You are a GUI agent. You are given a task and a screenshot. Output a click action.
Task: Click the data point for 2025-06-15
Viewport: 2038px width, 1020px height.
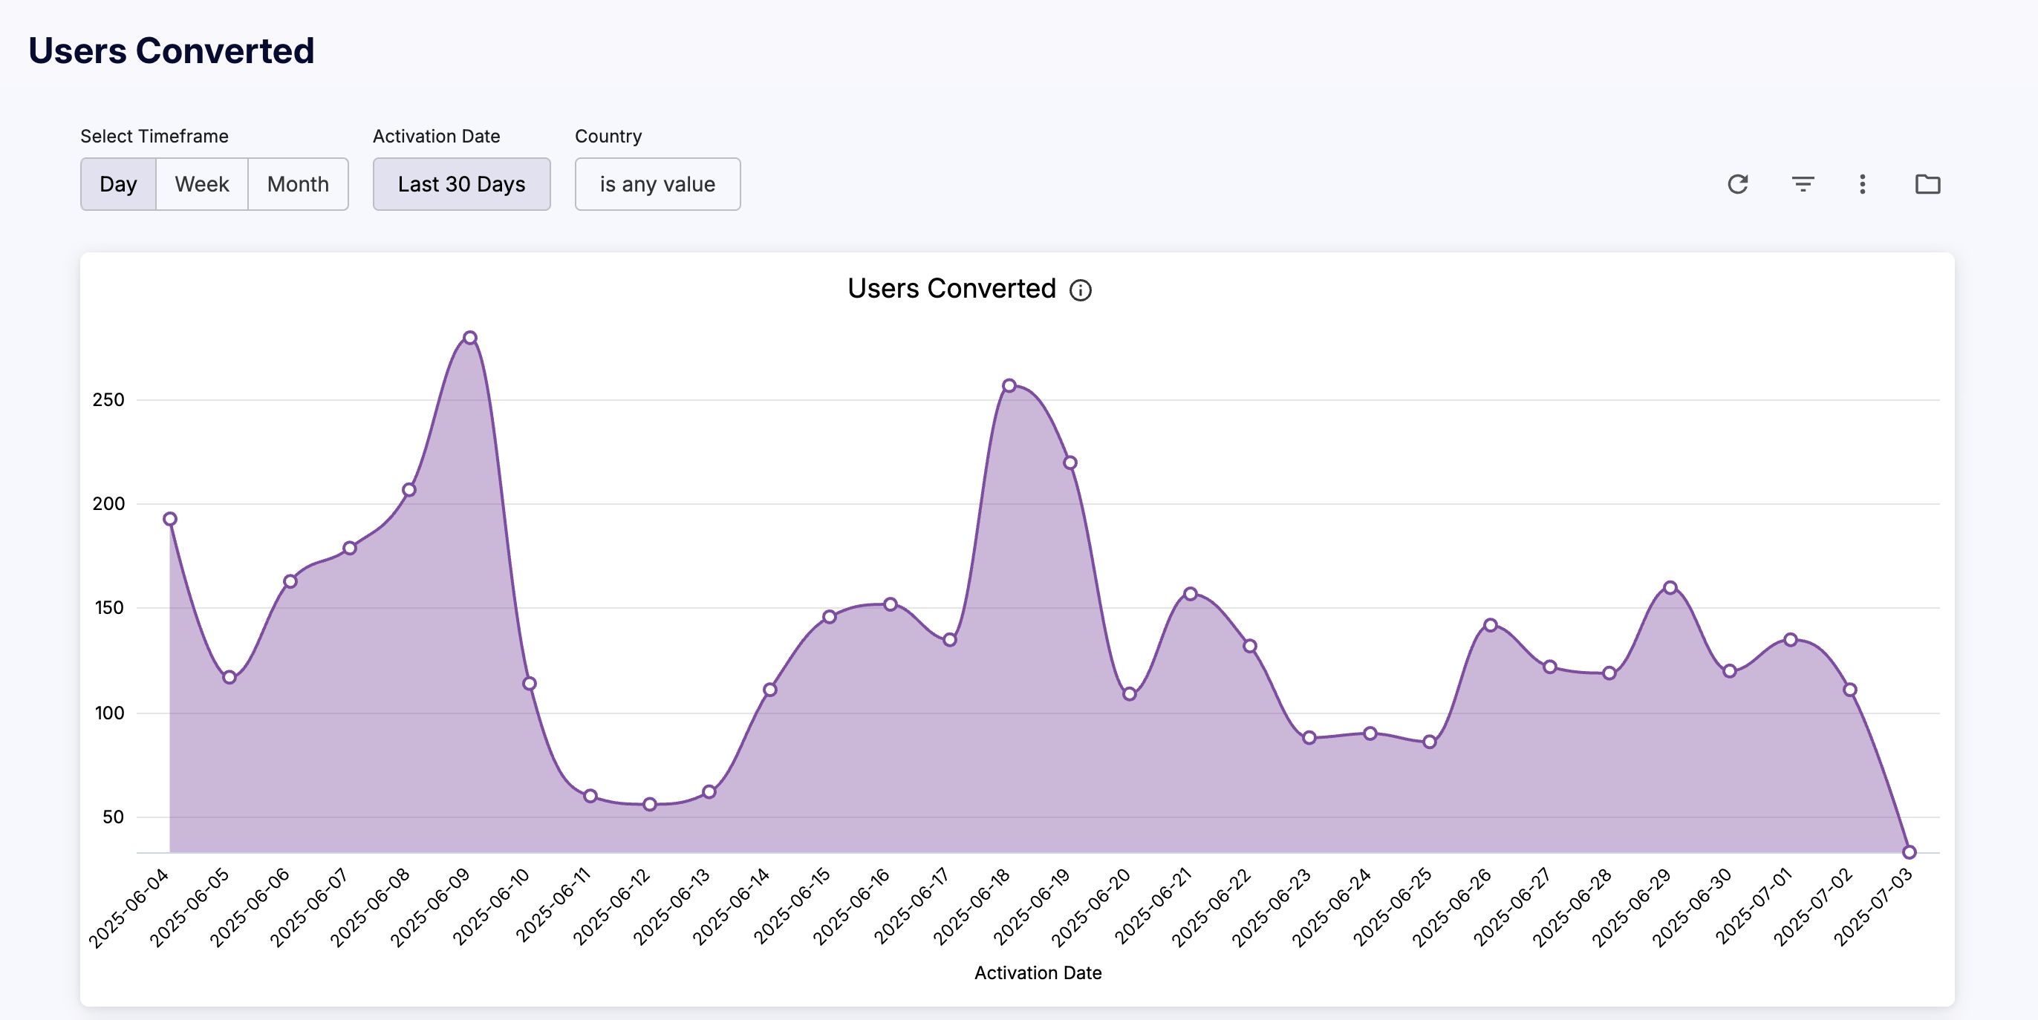[x=829, y=617]
